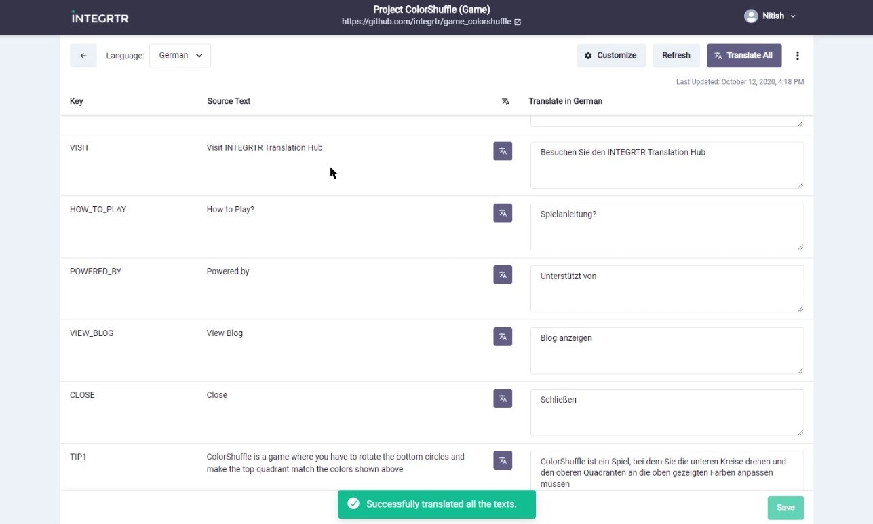This screenshot has width=873, height=524.
Task: Click Nitish user avatar icon
Action: tap(751, 16)
